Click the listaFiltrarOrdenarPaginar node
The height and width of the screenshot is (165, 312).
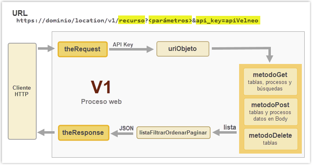click(x=173, y=133)
